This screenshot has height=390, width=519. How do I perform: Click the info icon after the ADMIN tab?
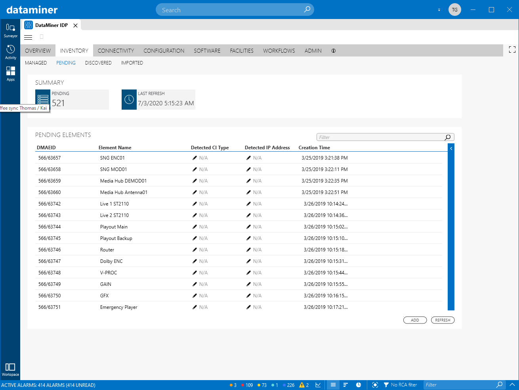(334, 51)
